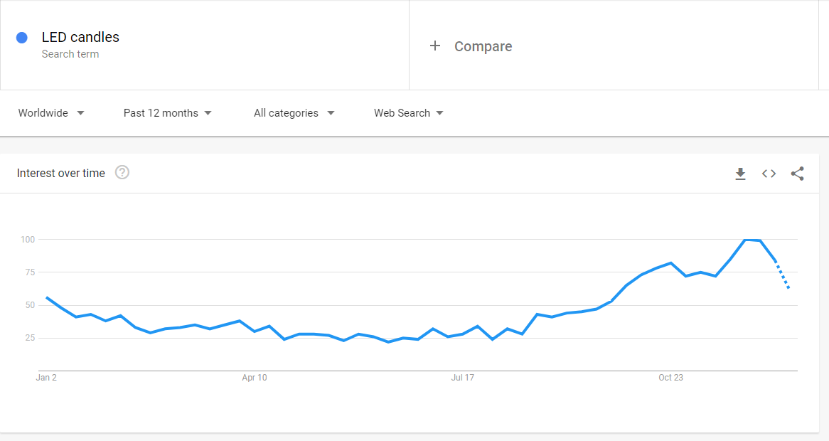The height and width of the screenshot is (441, 829).
Task: Click the plus icon beside Compare
Action: point(434,46)
